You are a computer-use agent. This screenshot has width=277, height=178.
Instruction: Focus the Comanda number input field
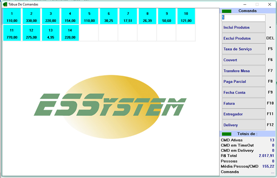243,18
